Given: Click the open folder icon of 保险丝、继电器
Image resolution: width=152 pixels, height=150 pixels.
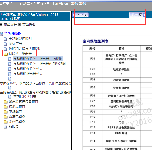Looking at the screenshot, I should (x=6, y=54).
